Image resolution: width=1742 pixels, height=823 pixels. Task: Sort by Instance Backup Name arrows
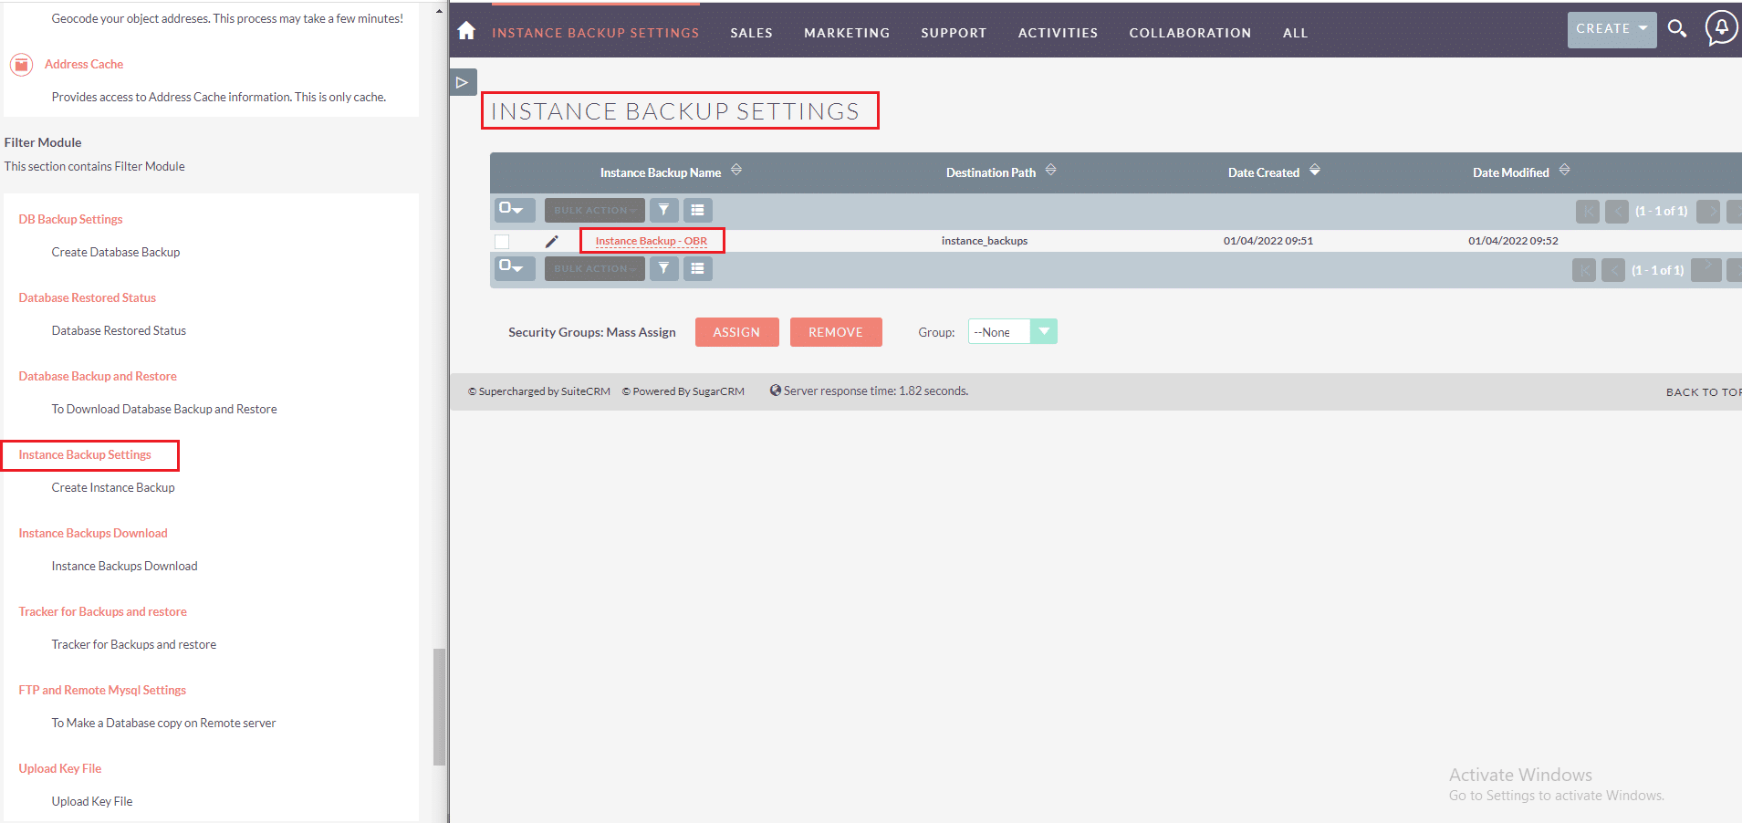click(736, 170)
